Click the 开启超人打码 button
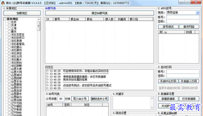 [x=189, y=81]
